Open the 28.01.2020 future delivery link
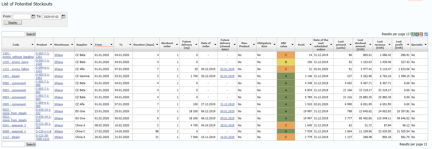 pos(227,126)
